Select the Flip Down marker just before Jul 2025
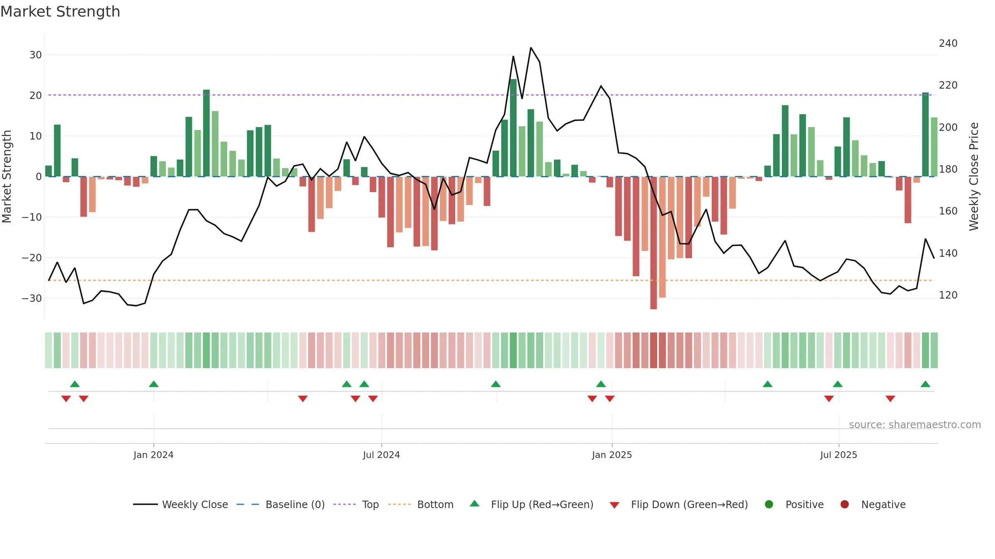Screen dimensions: 995x559 [x=829, y=399]
